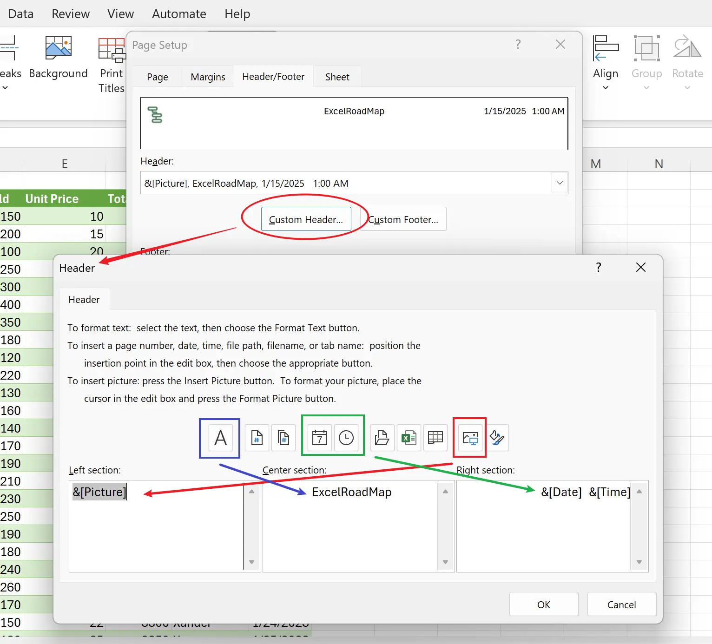Open the Format Picture options
The image size is (712, 644).
[x=497, y=437]
